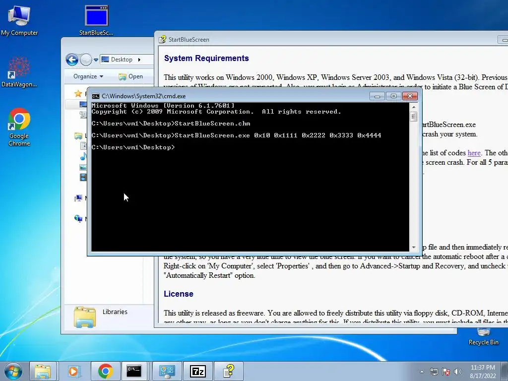The image size is (508, 381).
Task: Go back in the Explorer window
Action: coord(72,60)
